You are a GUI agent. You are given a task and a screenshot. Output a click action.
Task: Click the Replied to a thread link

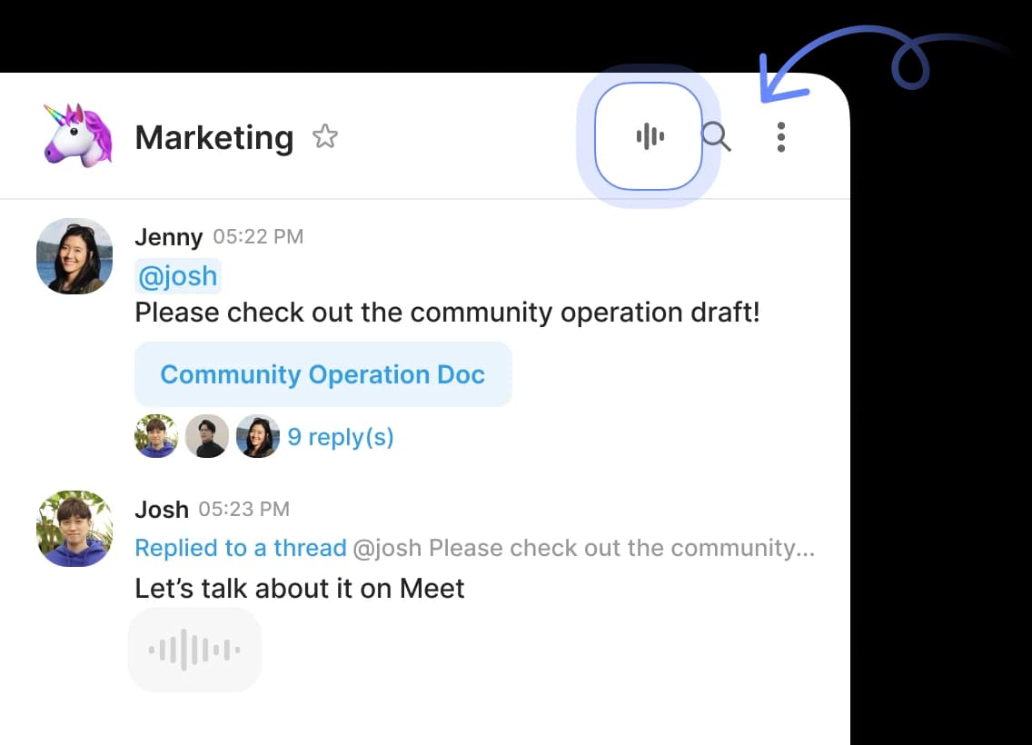tap(241, 548)
